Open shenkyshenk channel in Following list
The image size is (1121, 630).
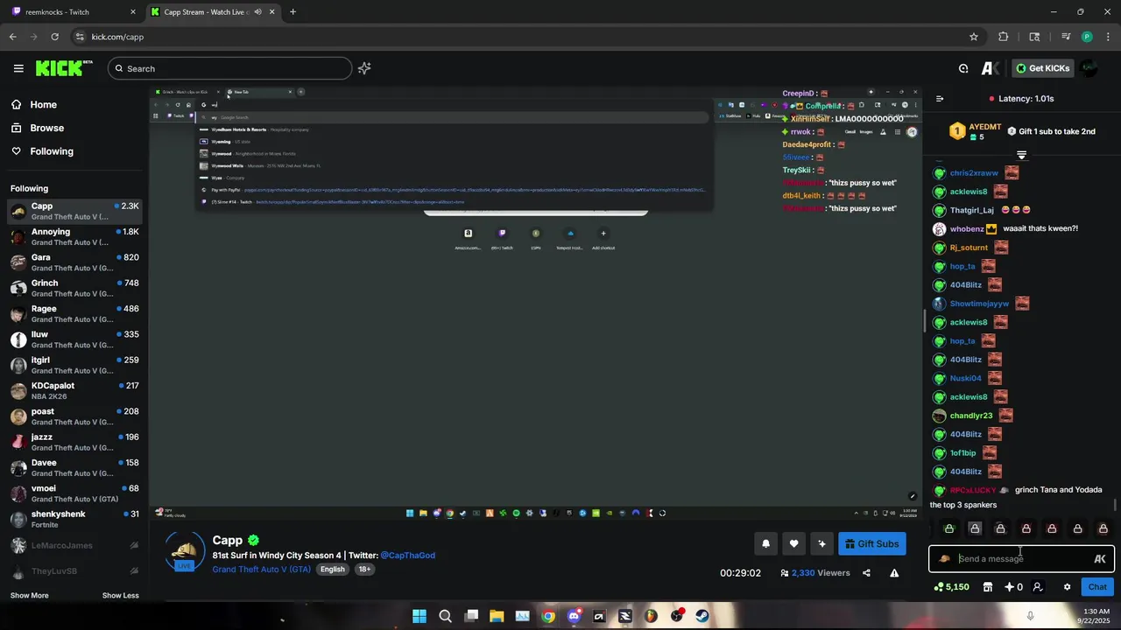point(74,519)
